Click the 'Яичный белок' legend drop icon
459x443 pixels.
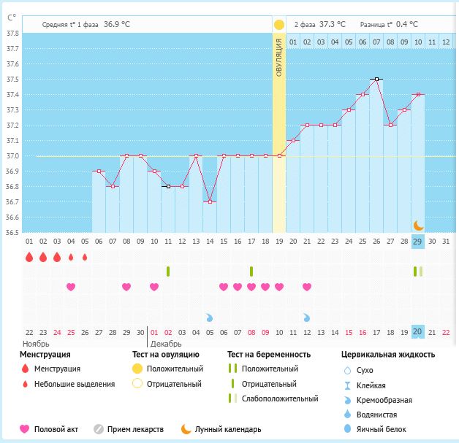tap(347, 429)
